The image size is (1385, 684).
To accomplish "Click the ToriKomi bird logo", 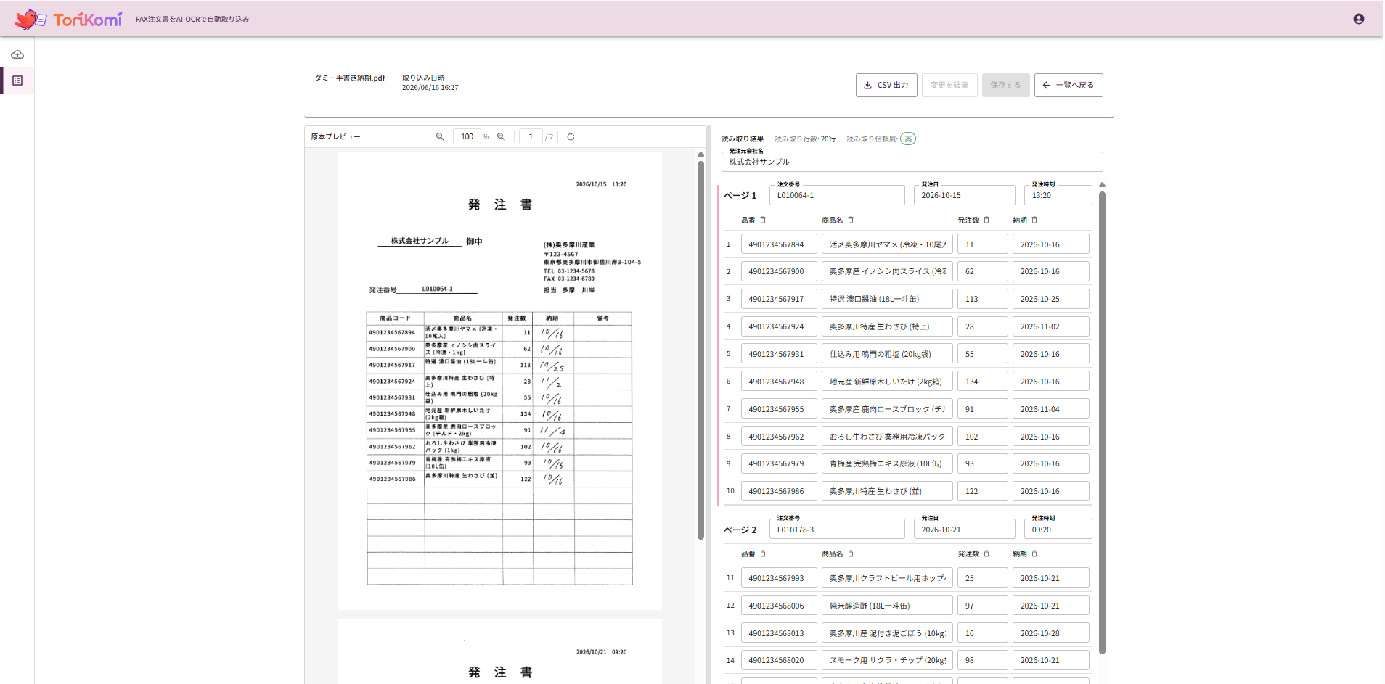I will (x=30, y=19).
